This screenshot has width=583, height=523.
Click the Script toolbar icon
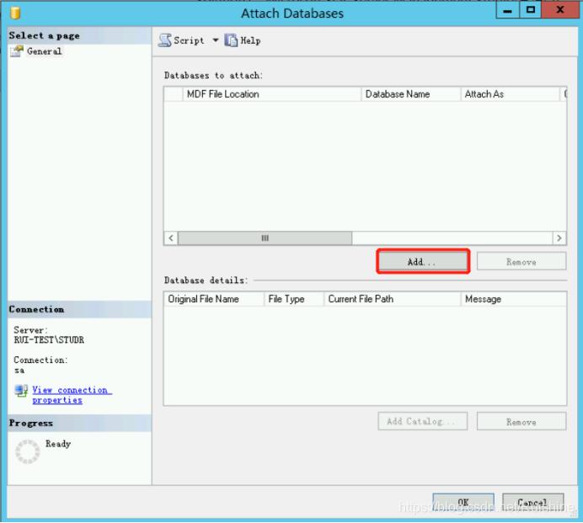(x=164, y=40)
